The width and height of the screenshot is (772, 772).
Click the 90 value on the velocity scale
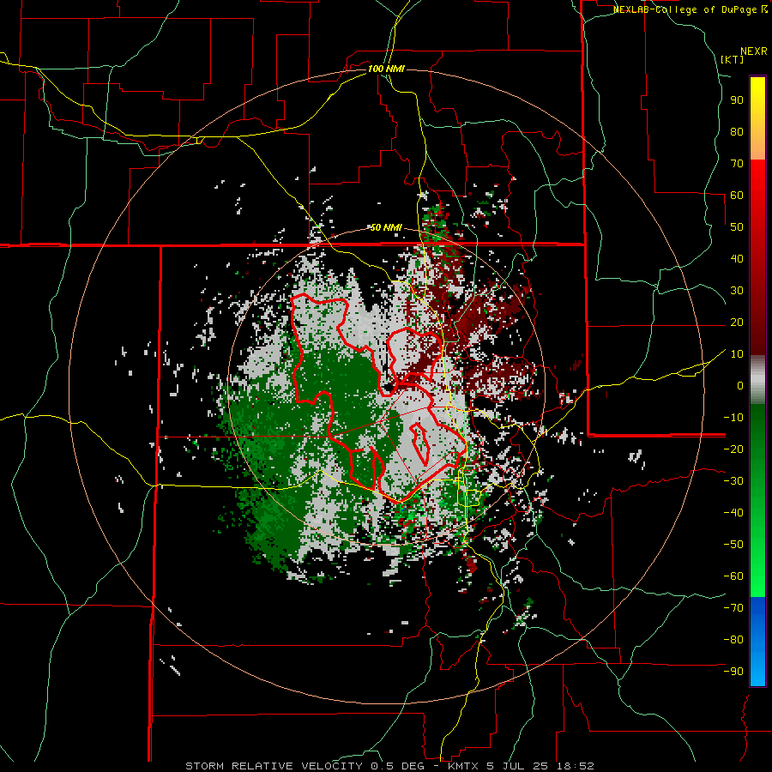[737, 100]
